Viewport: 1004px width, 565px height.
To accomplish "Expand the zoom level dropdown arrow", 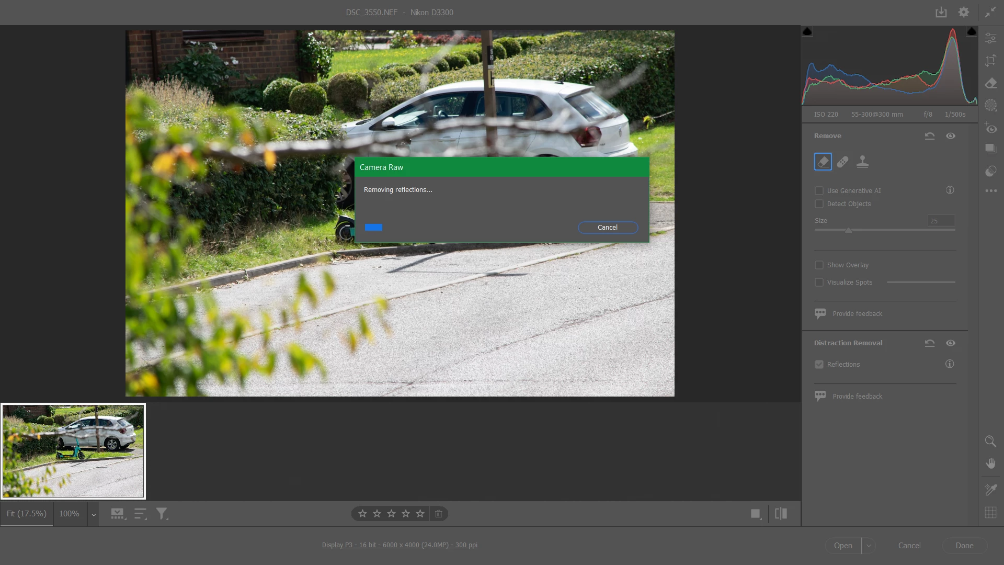I will (94, 514).
